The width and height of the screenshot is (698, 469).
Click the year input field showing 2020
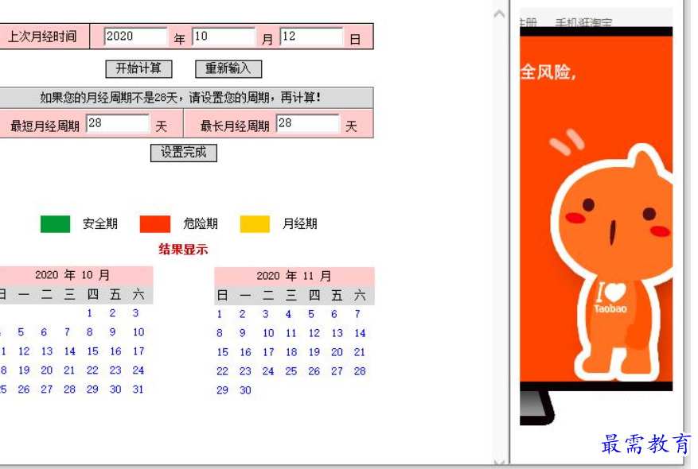pos(136,37)
